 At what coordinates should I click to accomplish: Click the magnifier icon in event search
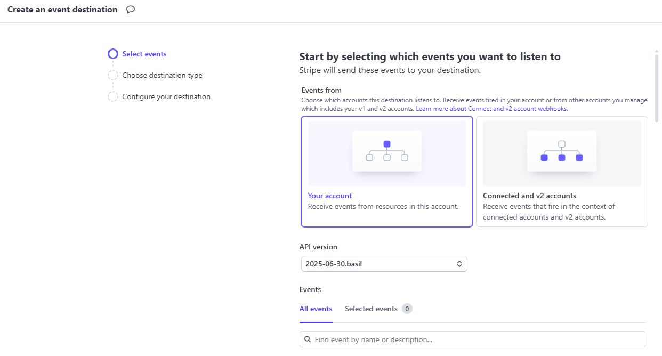coord(308,339)
